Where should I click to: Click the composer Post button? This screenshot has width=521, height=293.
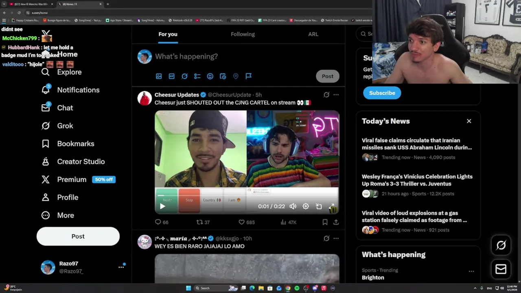328,76
